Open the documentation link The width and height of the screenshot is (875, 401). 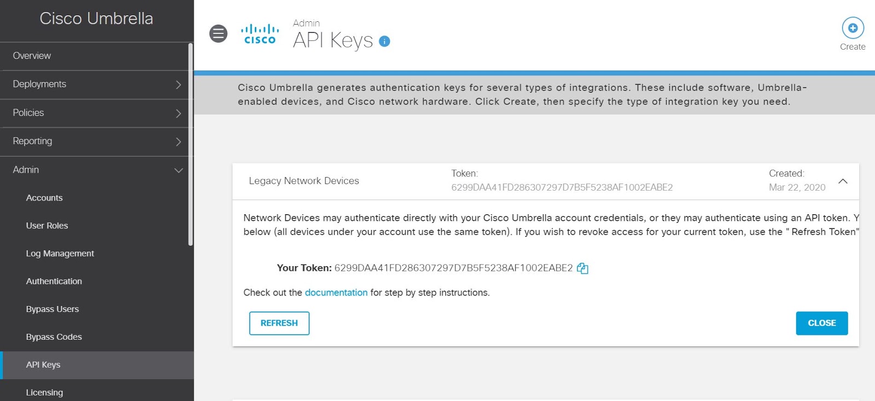[x=336, y=293]
